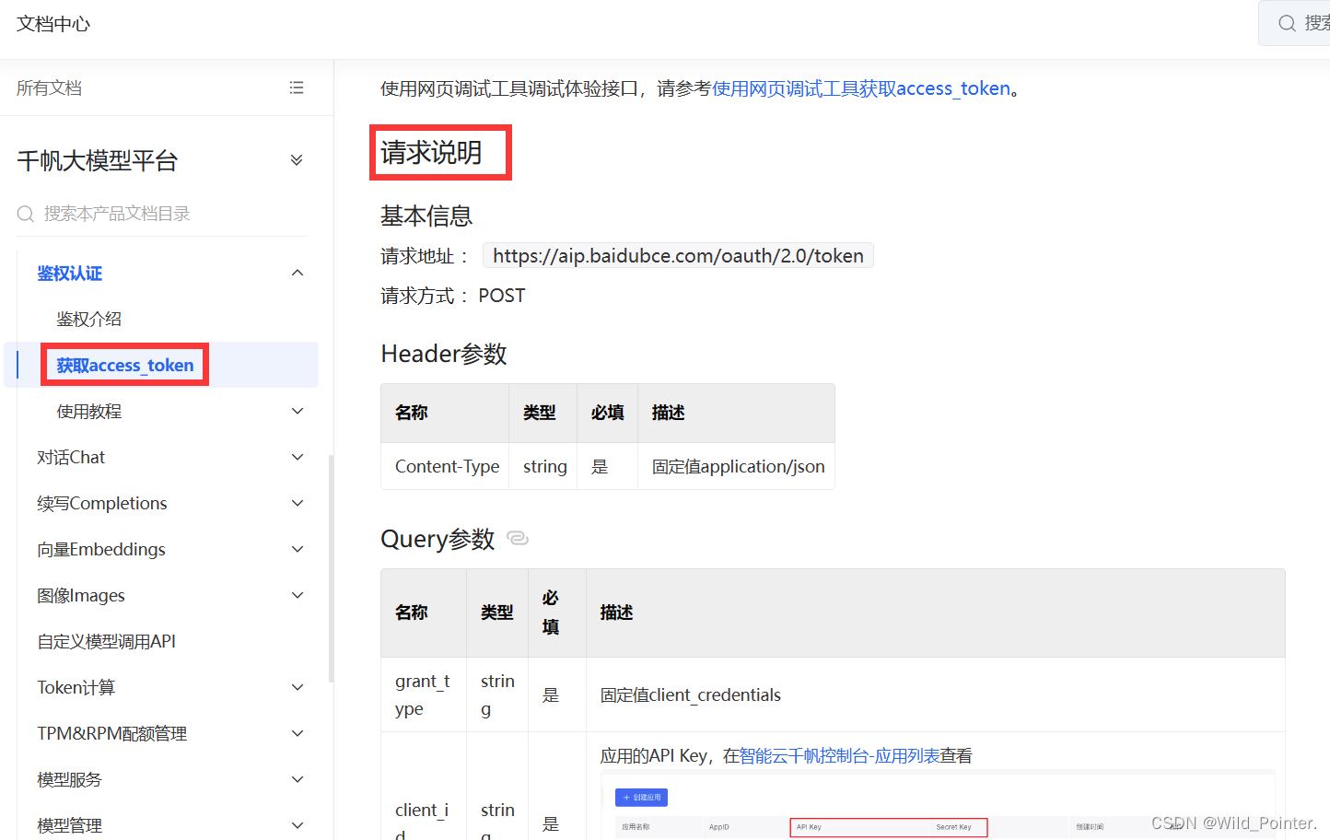Viewport: 1330px width, 840px height.
Task: Click the magnifier icon in 搜索本产品文档目录
Action: (26, 214)
